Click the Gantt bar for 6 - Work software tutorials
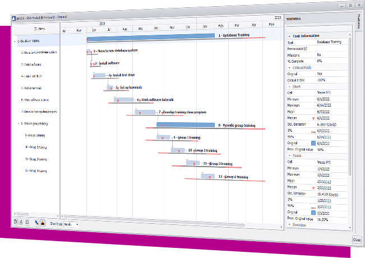 point(123,100)
